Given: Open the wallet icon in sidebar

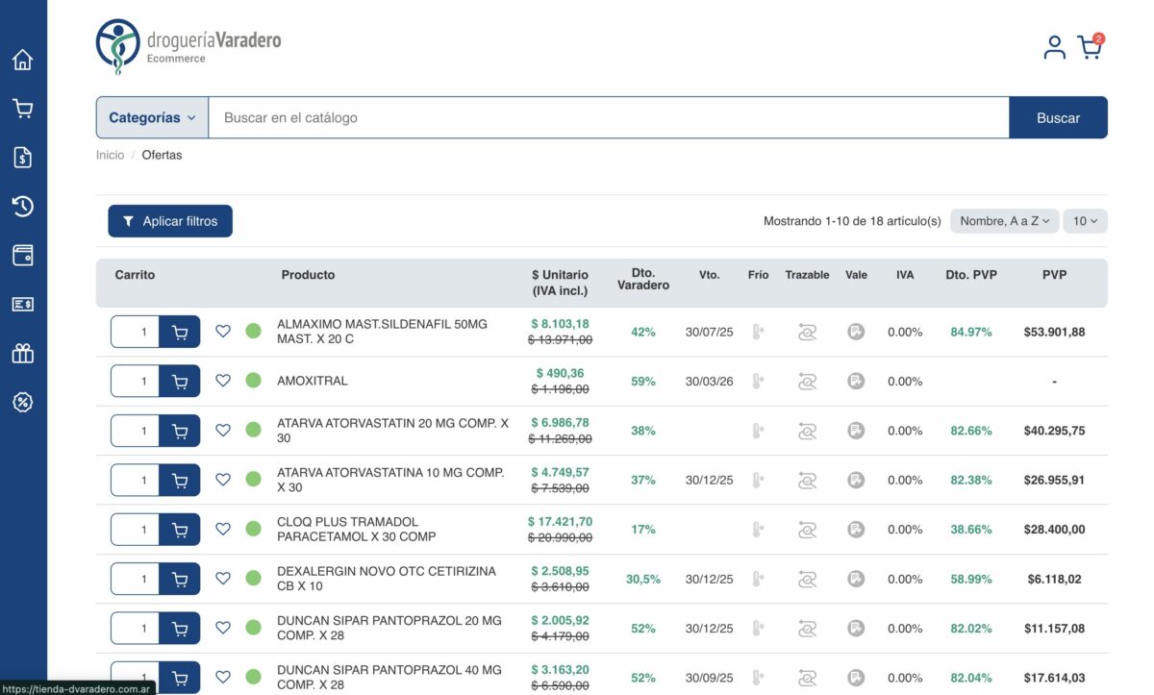Looking at the screenshot, I should point(23,255).
